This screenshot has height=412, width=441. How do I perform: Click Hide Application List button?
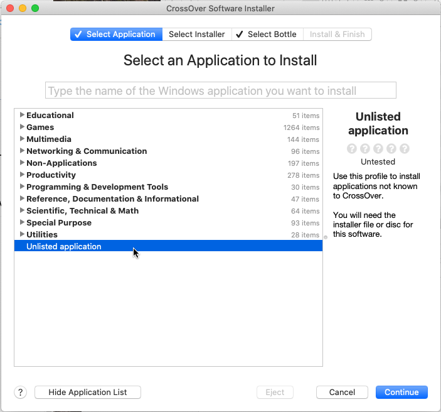pyautogui.click(x=88, y=392)
